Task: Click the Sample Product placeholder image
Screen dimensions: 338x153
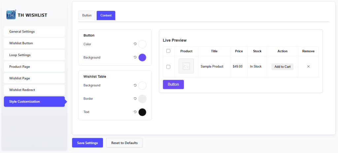Action: click(186, 66)
